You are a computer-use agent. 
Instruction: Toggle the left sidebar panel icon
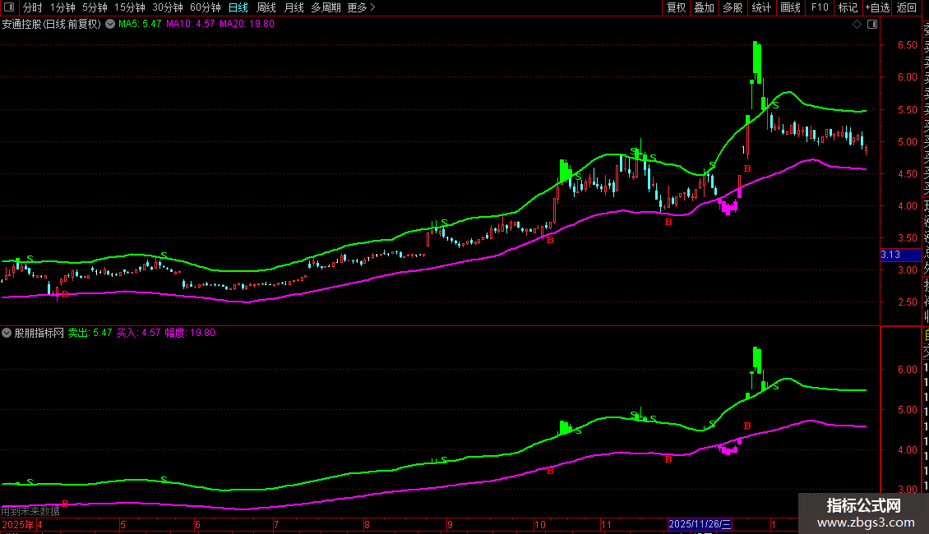pyautogui.click(x=9, y=7)
